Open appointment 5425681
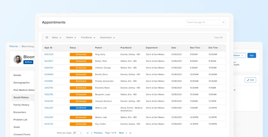Image resolution: width=268 pixels, height=137 pixels. (48, 81)
